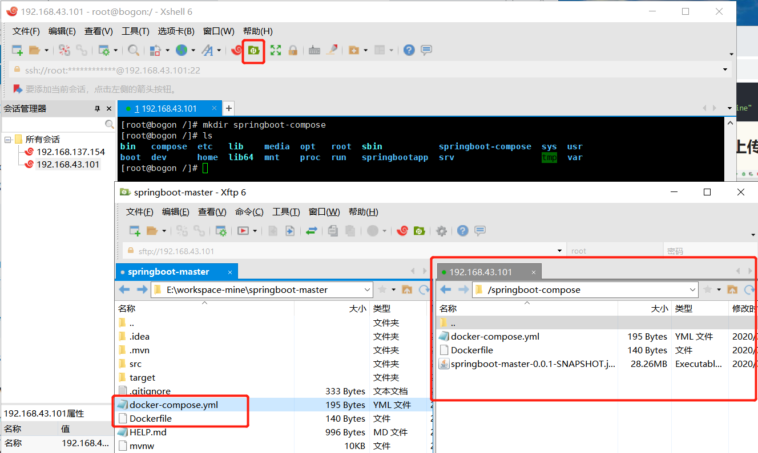Viewport: 758px width, 453px height.
Task: Click Xshell Find magnifier icon
Action: click(134, 50)
